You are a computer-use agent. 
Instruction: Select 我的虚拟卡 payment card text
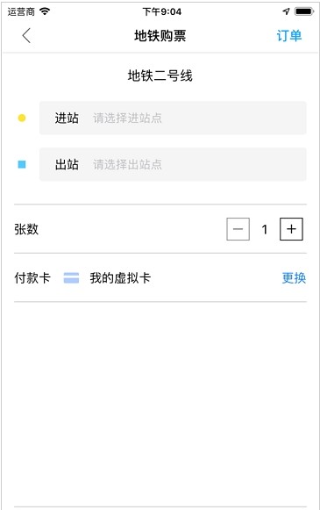tap(120, 277)
